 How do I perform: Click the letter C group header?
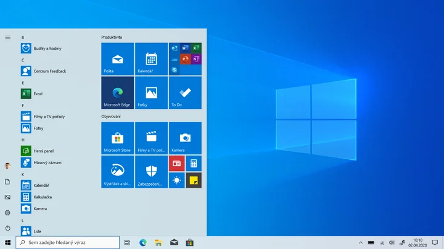click(x=23, y=60)
